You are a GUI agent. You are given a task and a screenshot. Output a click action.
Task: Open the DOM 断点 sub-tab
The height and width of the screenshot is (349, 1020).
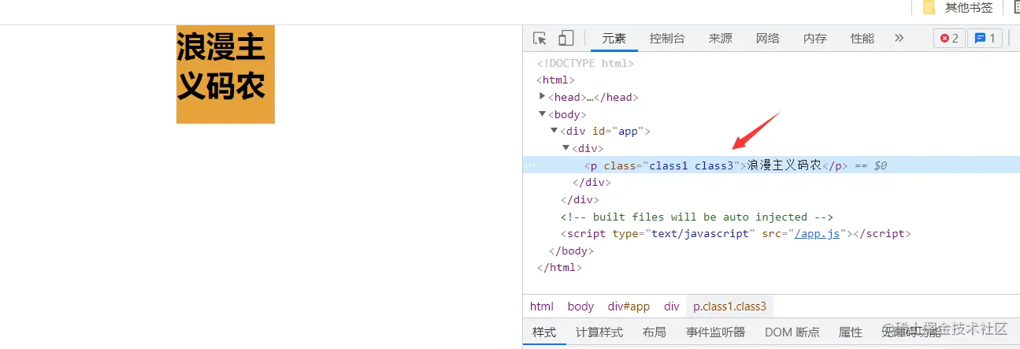(x=792, y=332)
